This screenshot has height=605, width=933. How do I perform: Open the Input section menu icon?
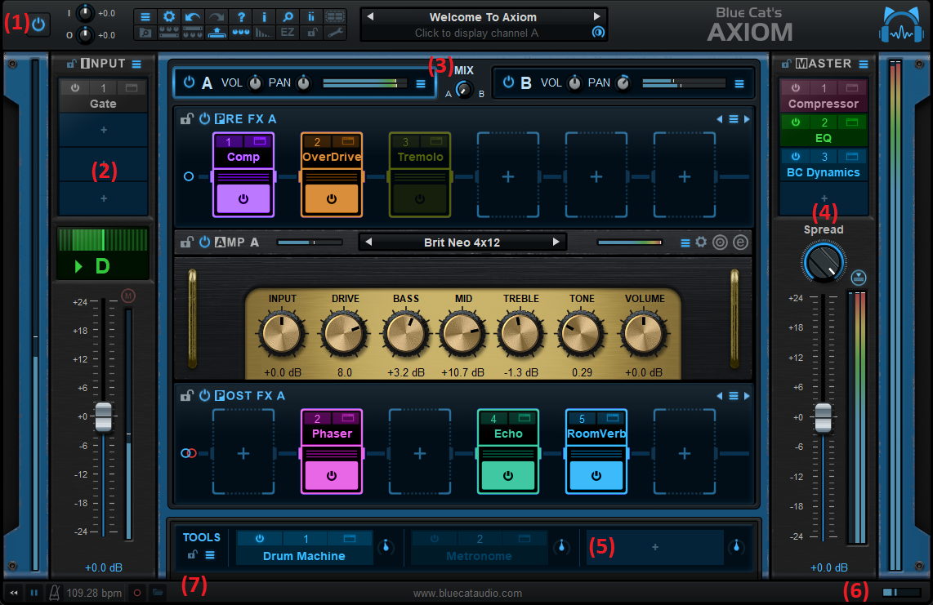pos(137,64)
